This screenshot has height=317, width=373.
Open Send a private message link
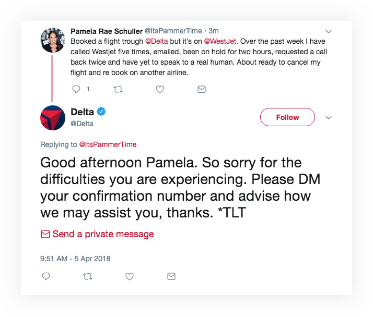103,234
